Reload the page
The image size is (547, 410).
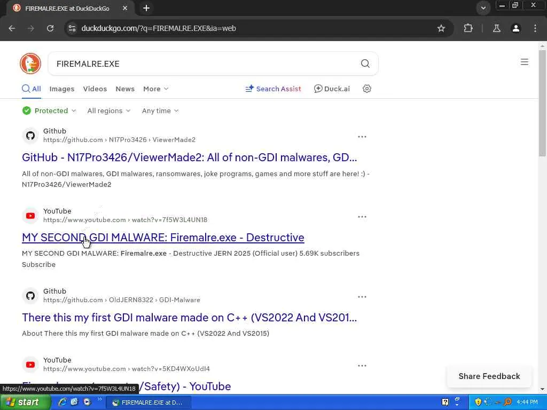point(50,28)
